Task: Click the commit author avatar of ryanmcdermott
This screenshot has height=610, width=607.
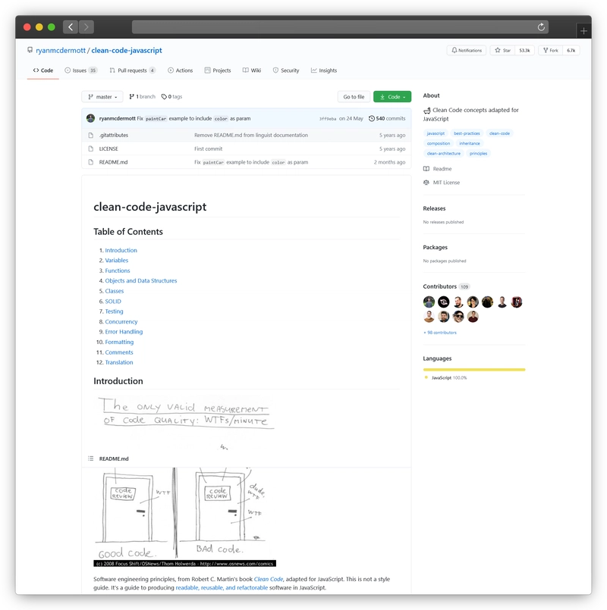Action: coord(91,118)
